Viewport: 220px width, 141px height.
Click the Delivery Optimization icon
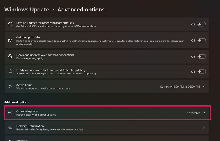10,128
